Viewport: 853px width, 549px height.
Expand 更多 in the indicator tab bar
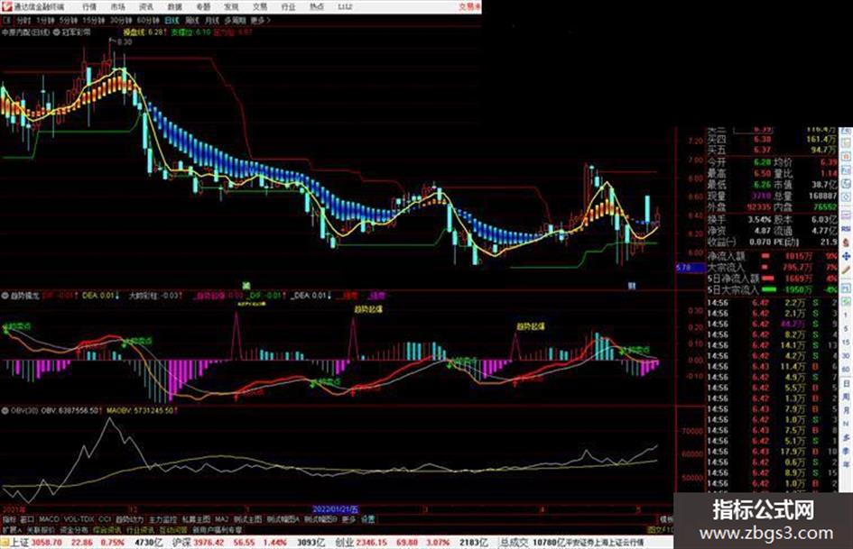click(x=348, y=519)
